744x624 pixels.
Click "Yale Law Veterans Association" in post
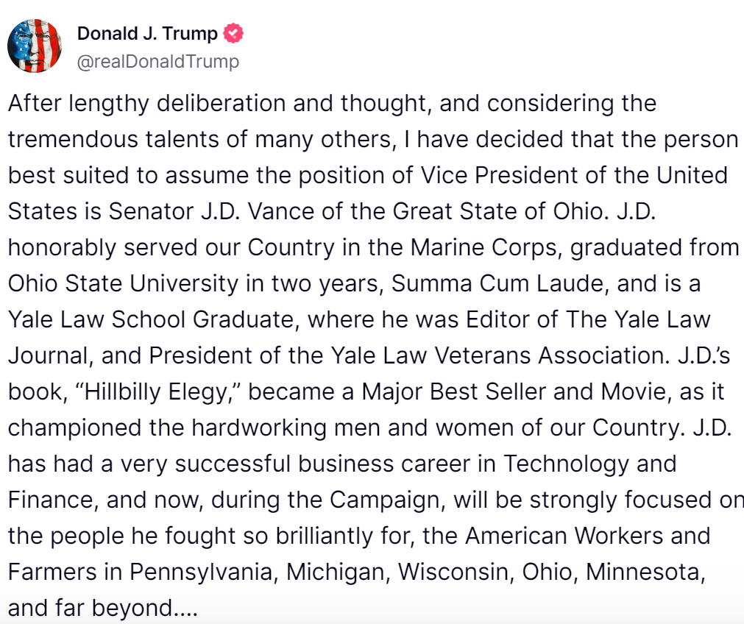pyautogui.click(x=497, y=355)
